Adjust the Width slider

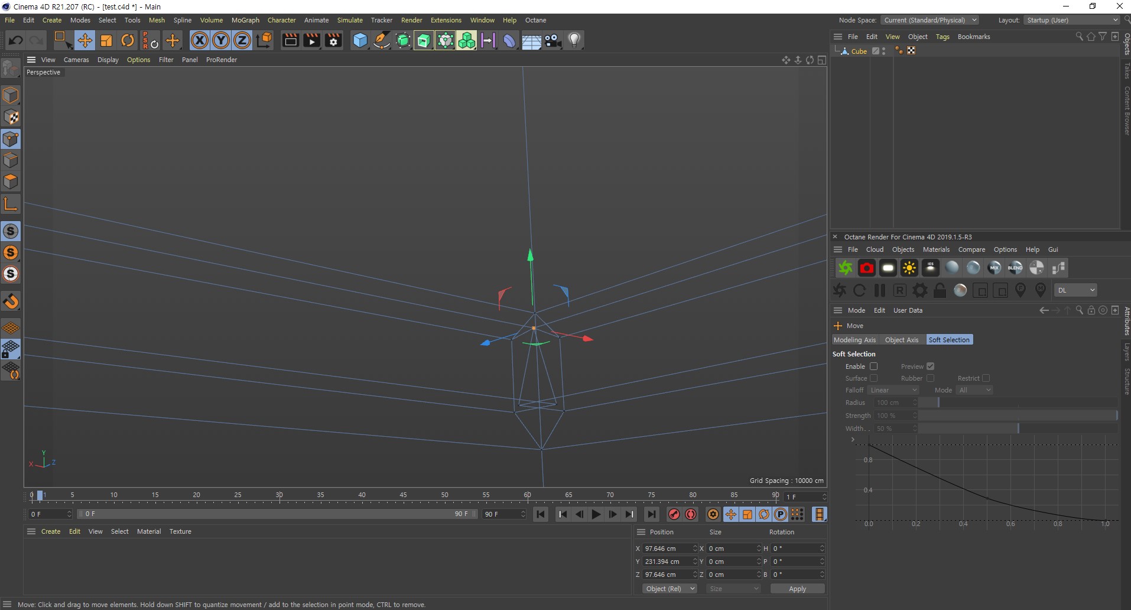point(1017,429)
